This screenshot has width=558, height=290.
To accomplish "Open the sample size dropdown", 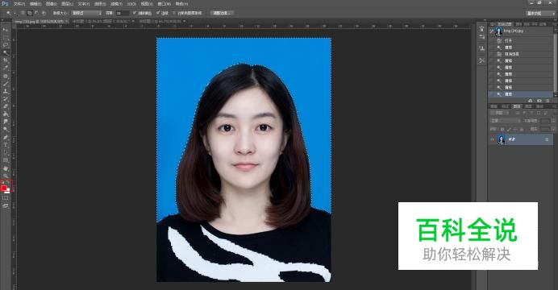I will coord(86,13).
